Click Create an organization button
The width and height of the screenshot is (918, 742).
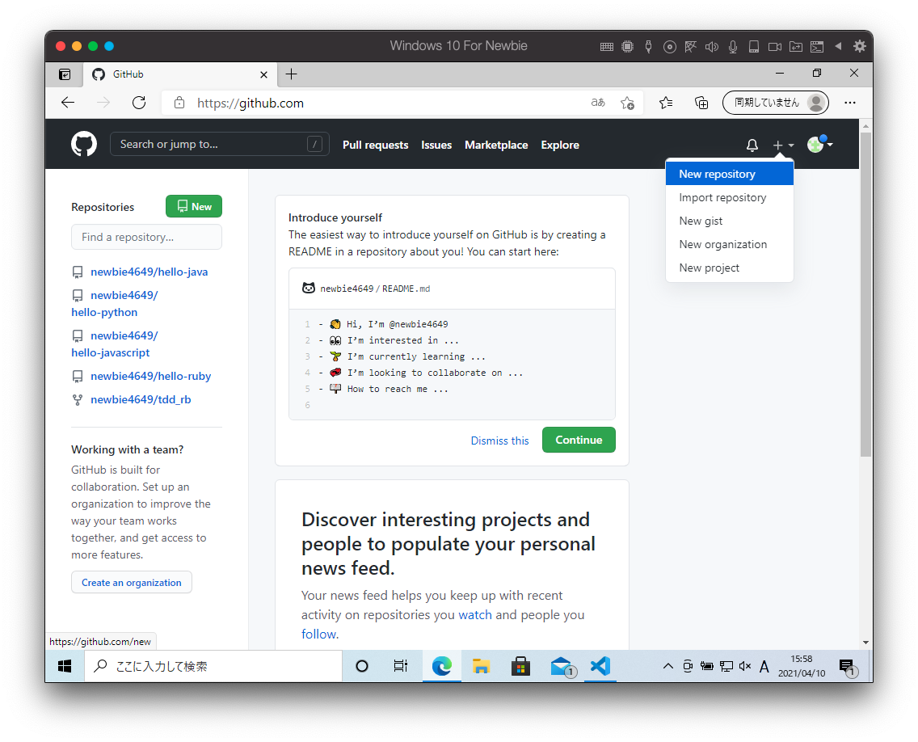(132, 582)
